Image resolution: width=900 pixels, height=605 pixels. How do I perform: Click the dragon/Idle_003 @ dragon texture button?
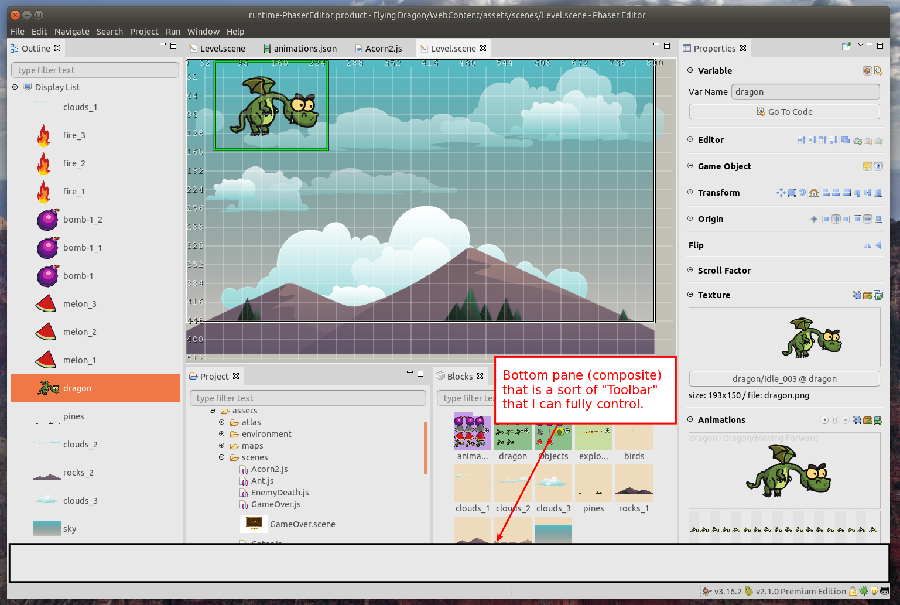(x=785, y=379)
